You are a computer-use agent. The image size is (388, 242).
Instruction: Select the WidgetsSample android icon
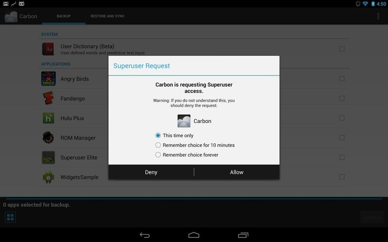[48, 177]
